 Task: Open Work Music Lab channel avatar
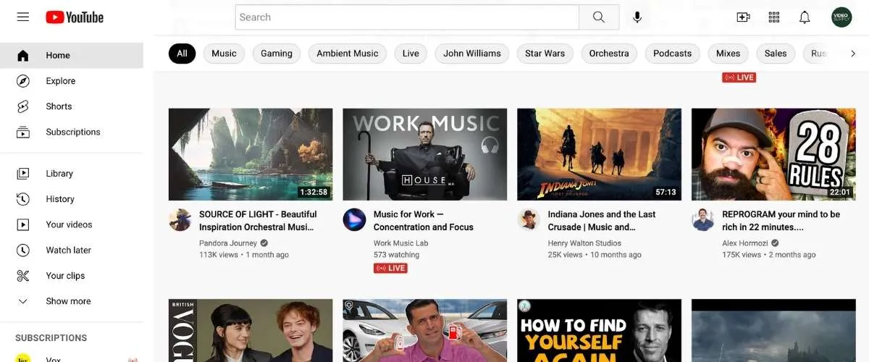355,220
